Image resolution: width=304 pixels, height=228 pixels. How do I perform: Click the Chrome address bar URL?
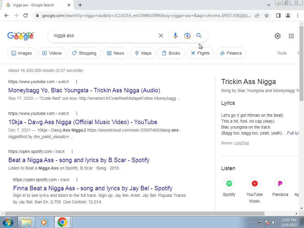(146, 15)
